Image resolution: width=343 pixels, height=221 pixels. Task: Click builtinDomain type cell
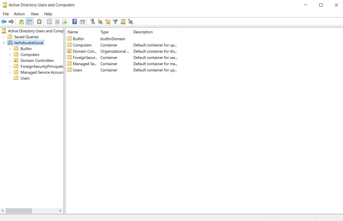(x=113, y=38)
